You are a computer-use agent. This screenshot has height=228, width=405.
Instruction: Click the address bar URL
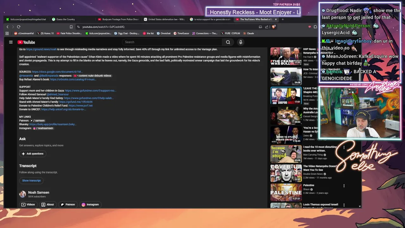point(103,27)
